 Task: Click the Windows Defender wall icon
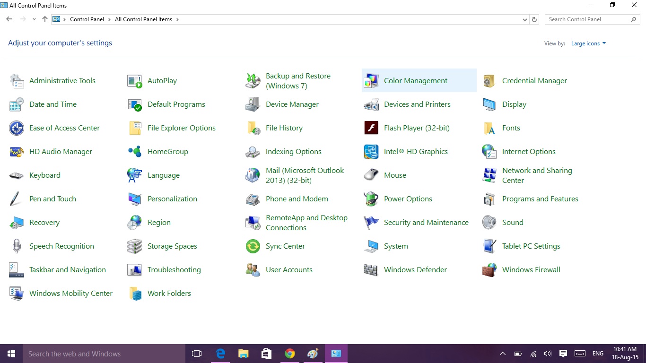point(371,270)
